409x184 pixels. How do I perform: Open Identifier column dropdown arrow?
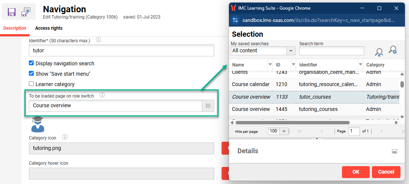click(x=360, y=65)
